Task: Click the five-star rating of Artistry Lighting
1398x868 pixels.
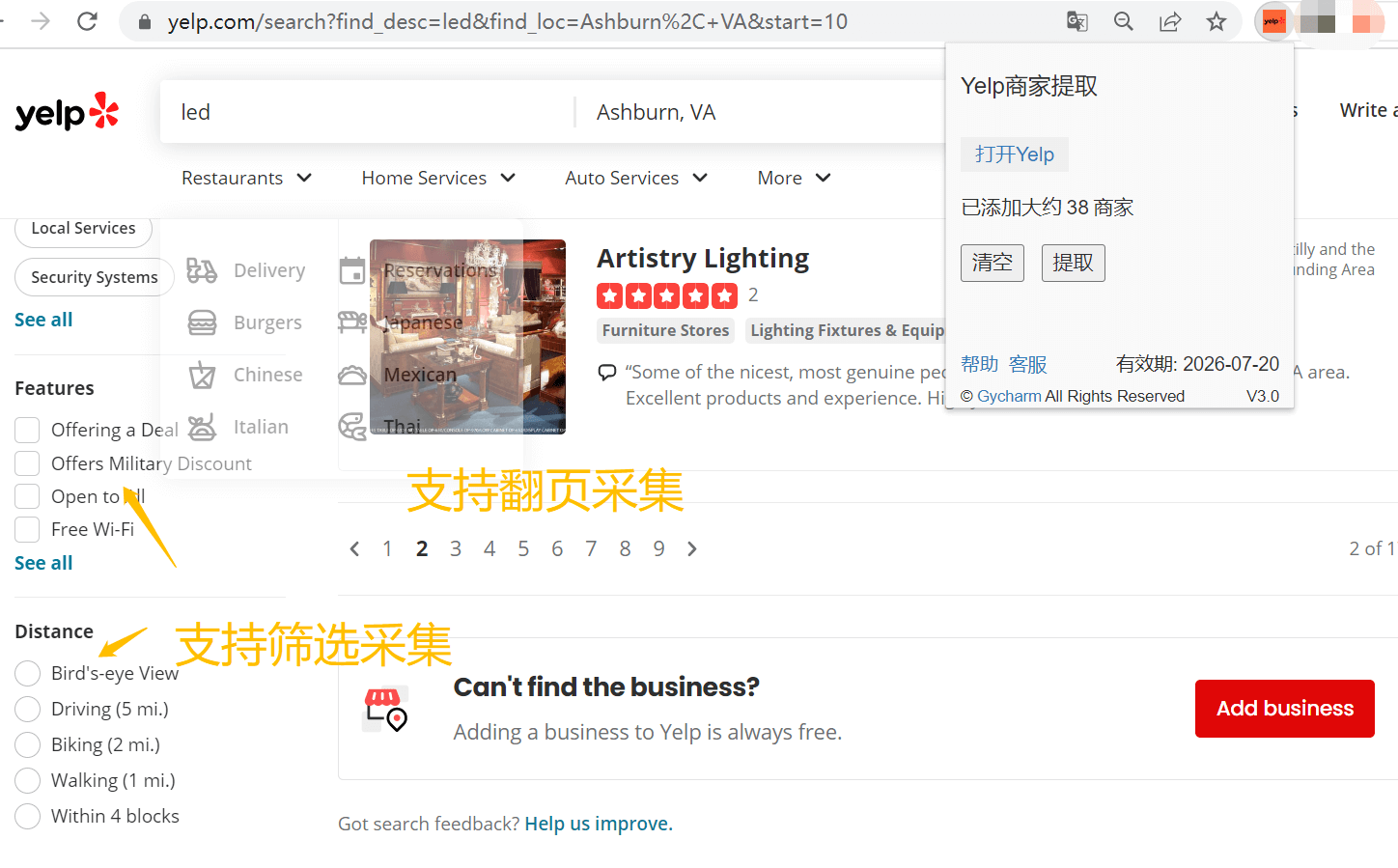Action: click(667, 295)
